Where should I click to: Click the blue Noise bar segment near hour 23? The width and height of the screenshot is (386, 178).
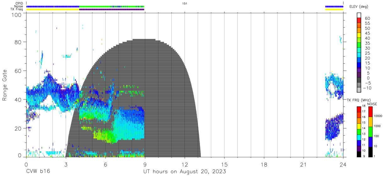[334, 6]
